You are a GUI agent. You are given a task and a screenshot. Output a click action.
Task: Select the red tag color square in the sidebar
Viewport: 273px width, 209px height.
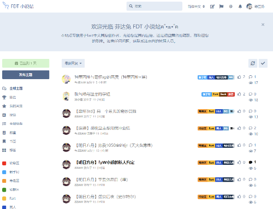pyautogui.click(x=4, y=163)
